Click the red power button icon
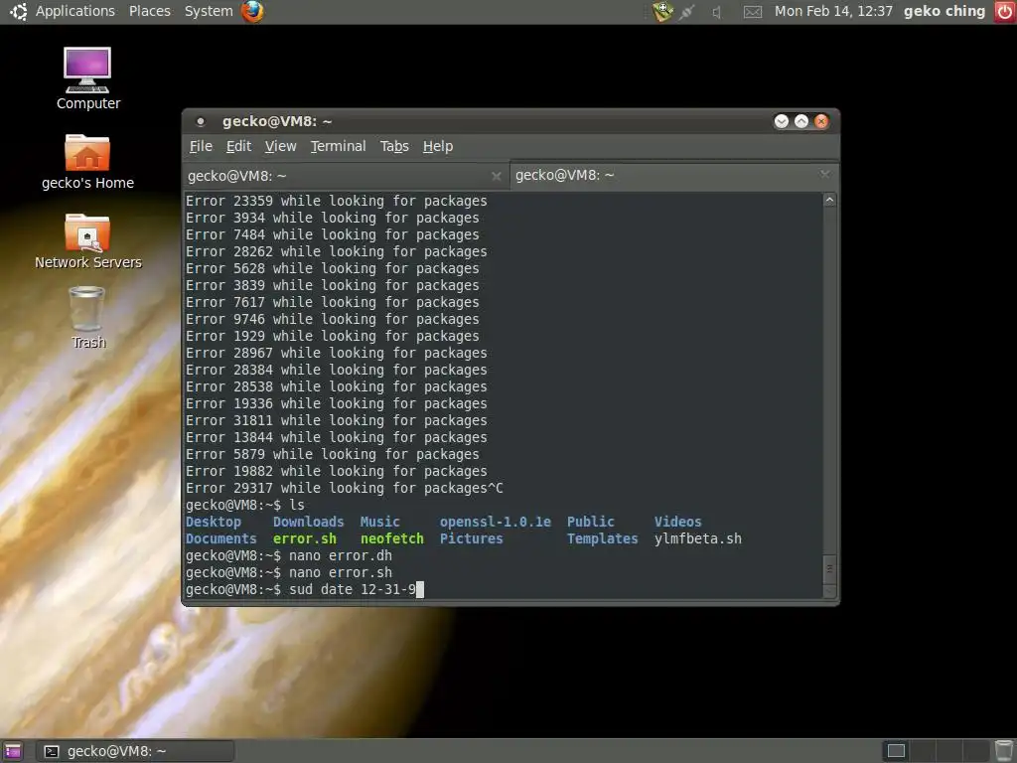The height and width of the screenshot is (763, 1017). tap(1004, 11)
